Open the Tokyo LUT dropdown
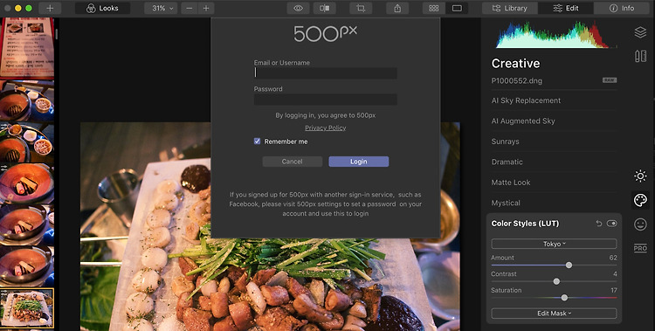 pos(554,244)
